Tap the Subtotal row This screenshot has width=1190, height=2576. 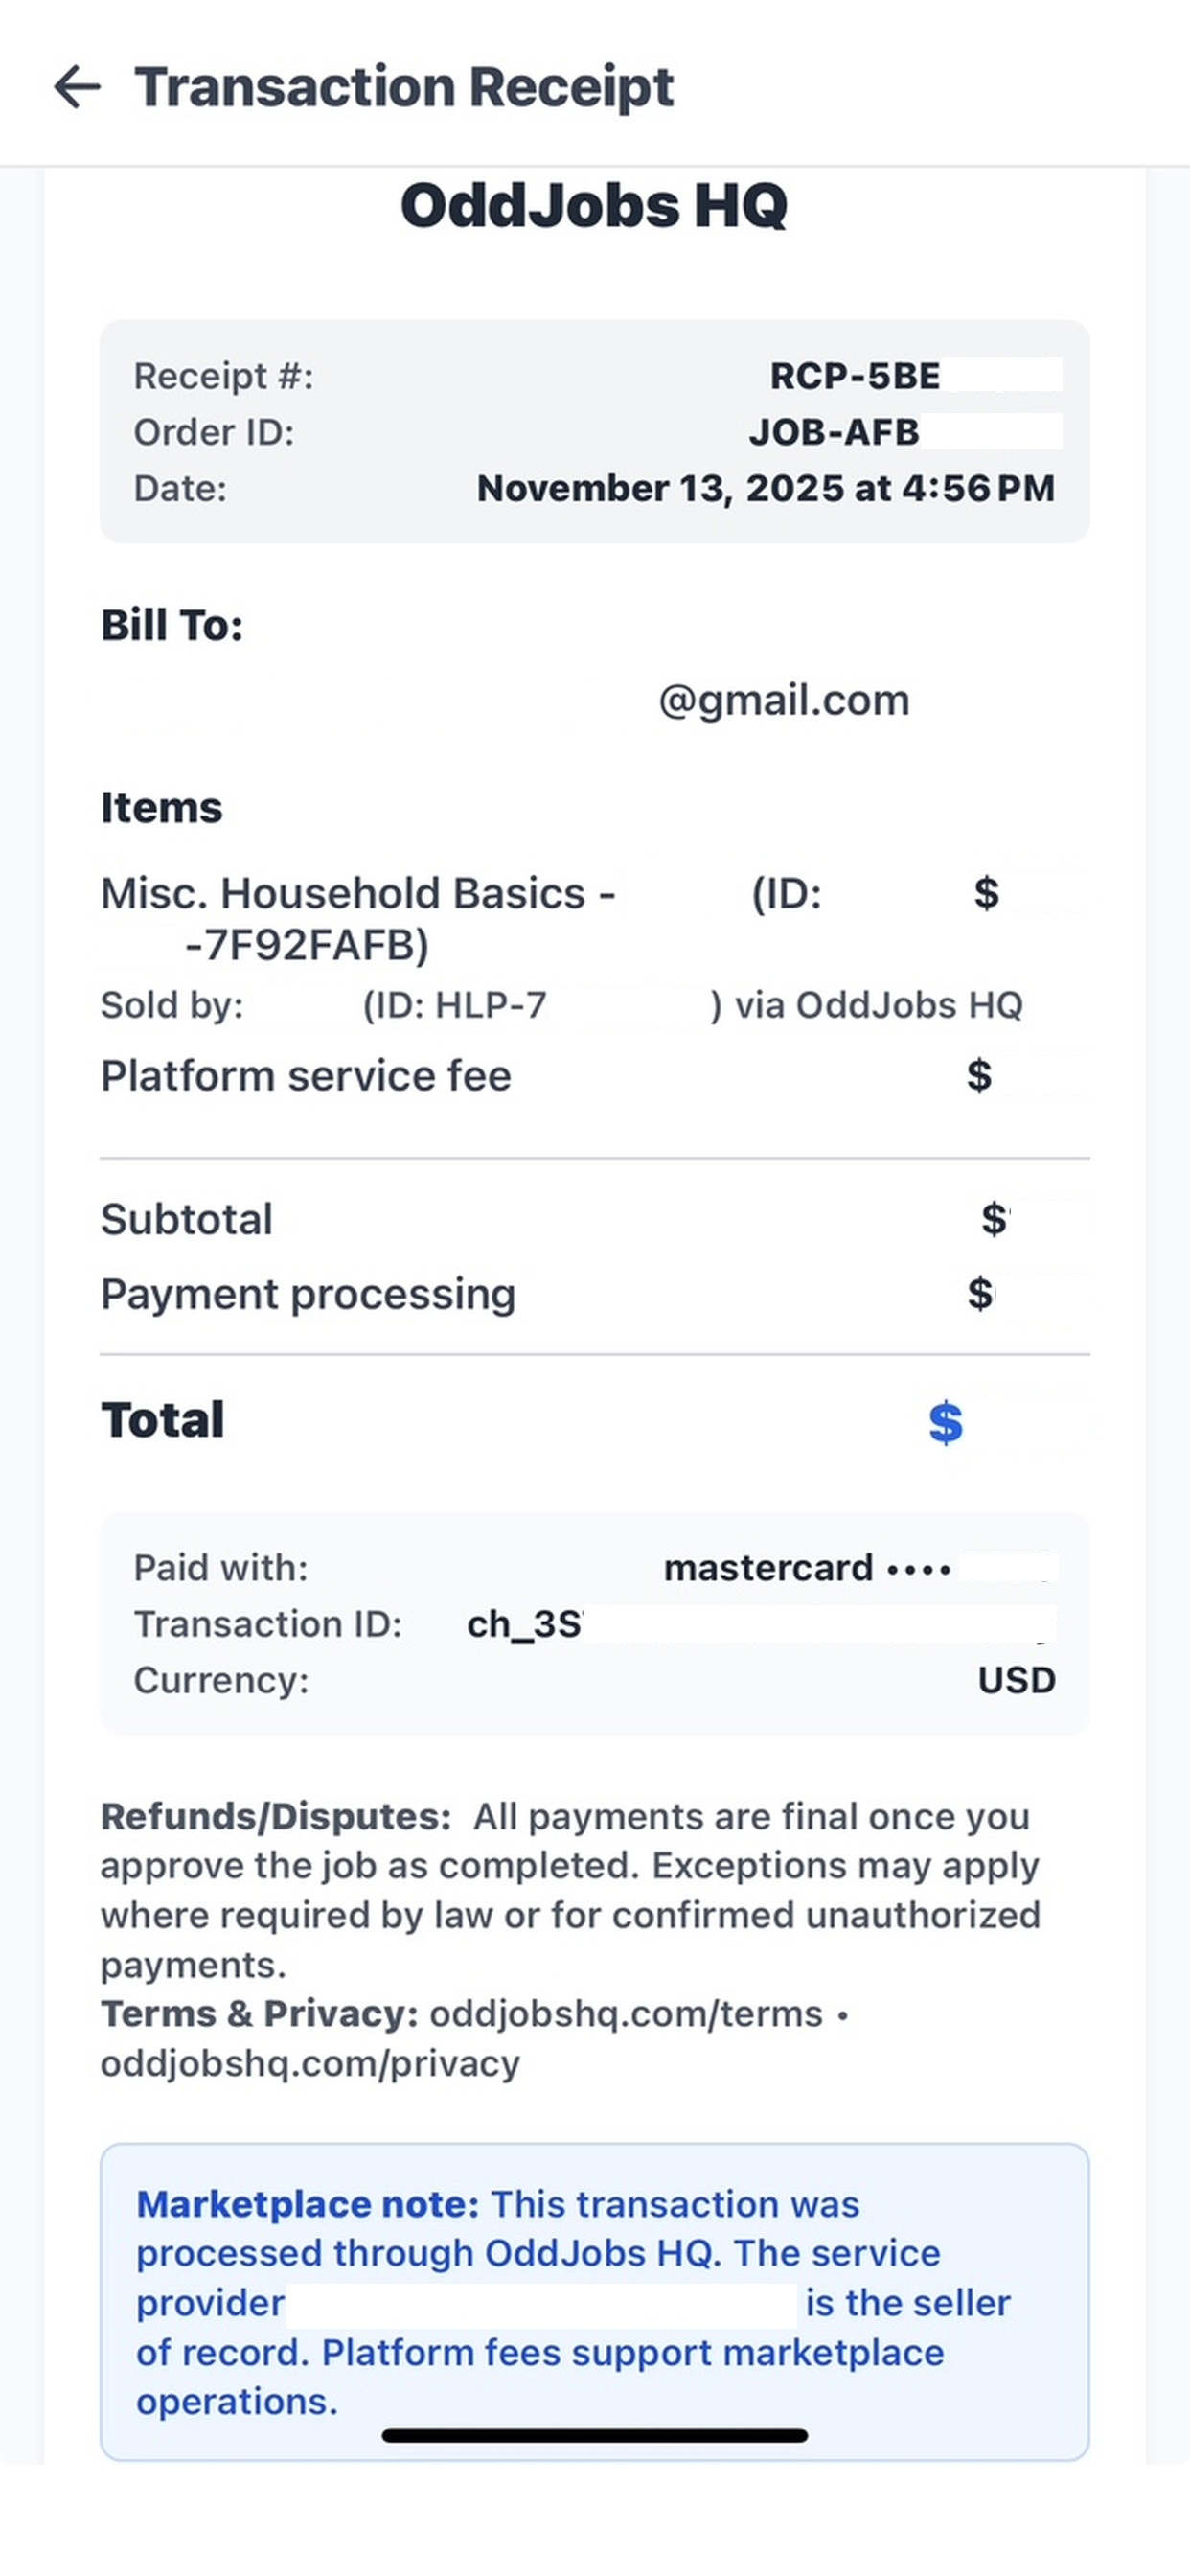(x=594, y=1219)
